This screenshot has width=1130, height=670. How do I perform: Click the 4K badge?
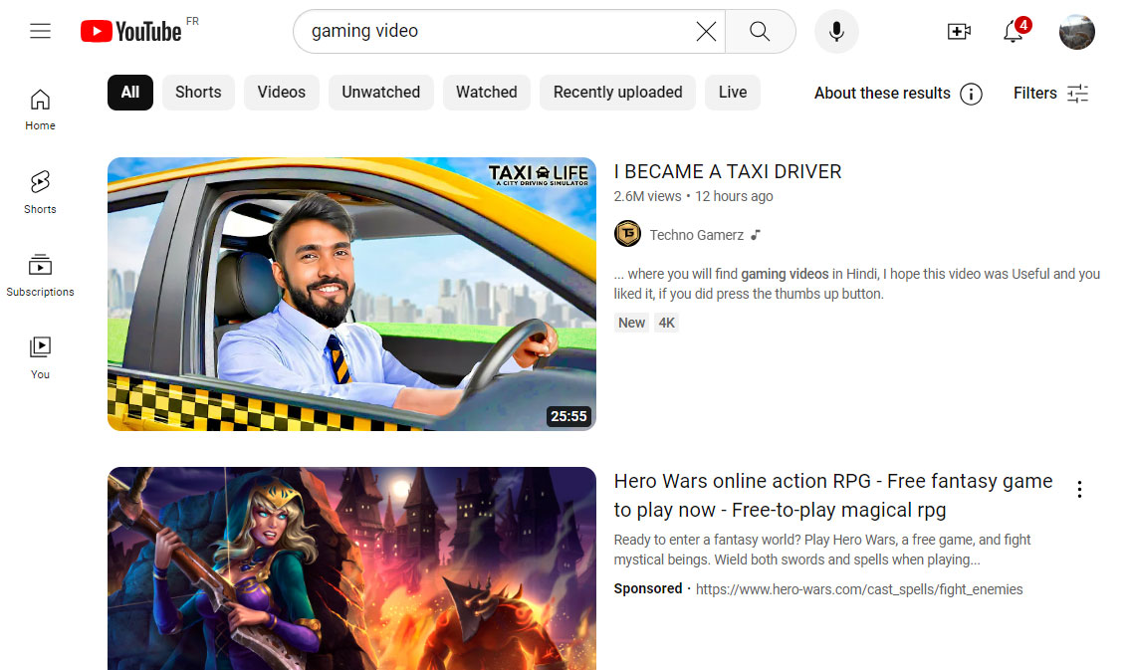[x=667, y=323]
